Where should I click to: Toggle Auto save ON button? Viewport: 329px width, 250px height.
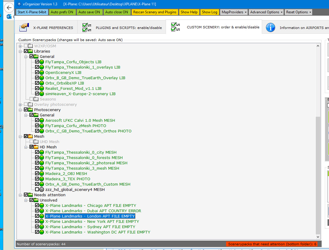coord(89,12)
